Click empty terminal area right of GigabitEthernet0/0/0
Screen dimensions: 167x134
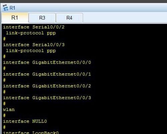[128, 62]
